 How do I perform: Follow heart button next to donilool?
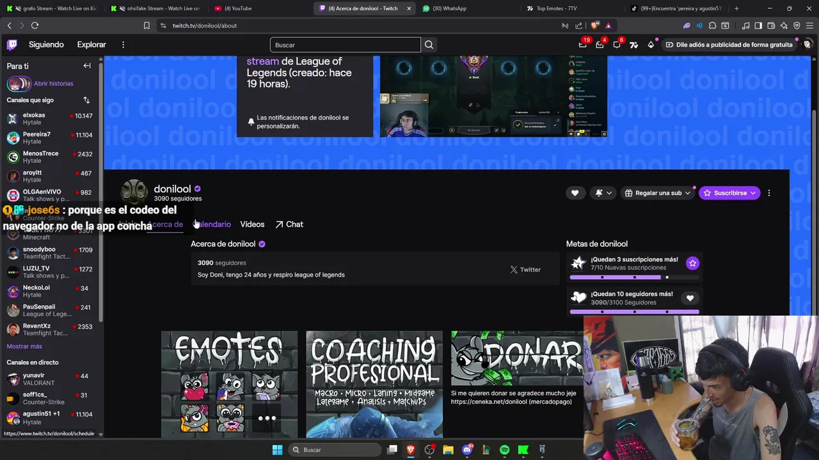pos(575,193)
